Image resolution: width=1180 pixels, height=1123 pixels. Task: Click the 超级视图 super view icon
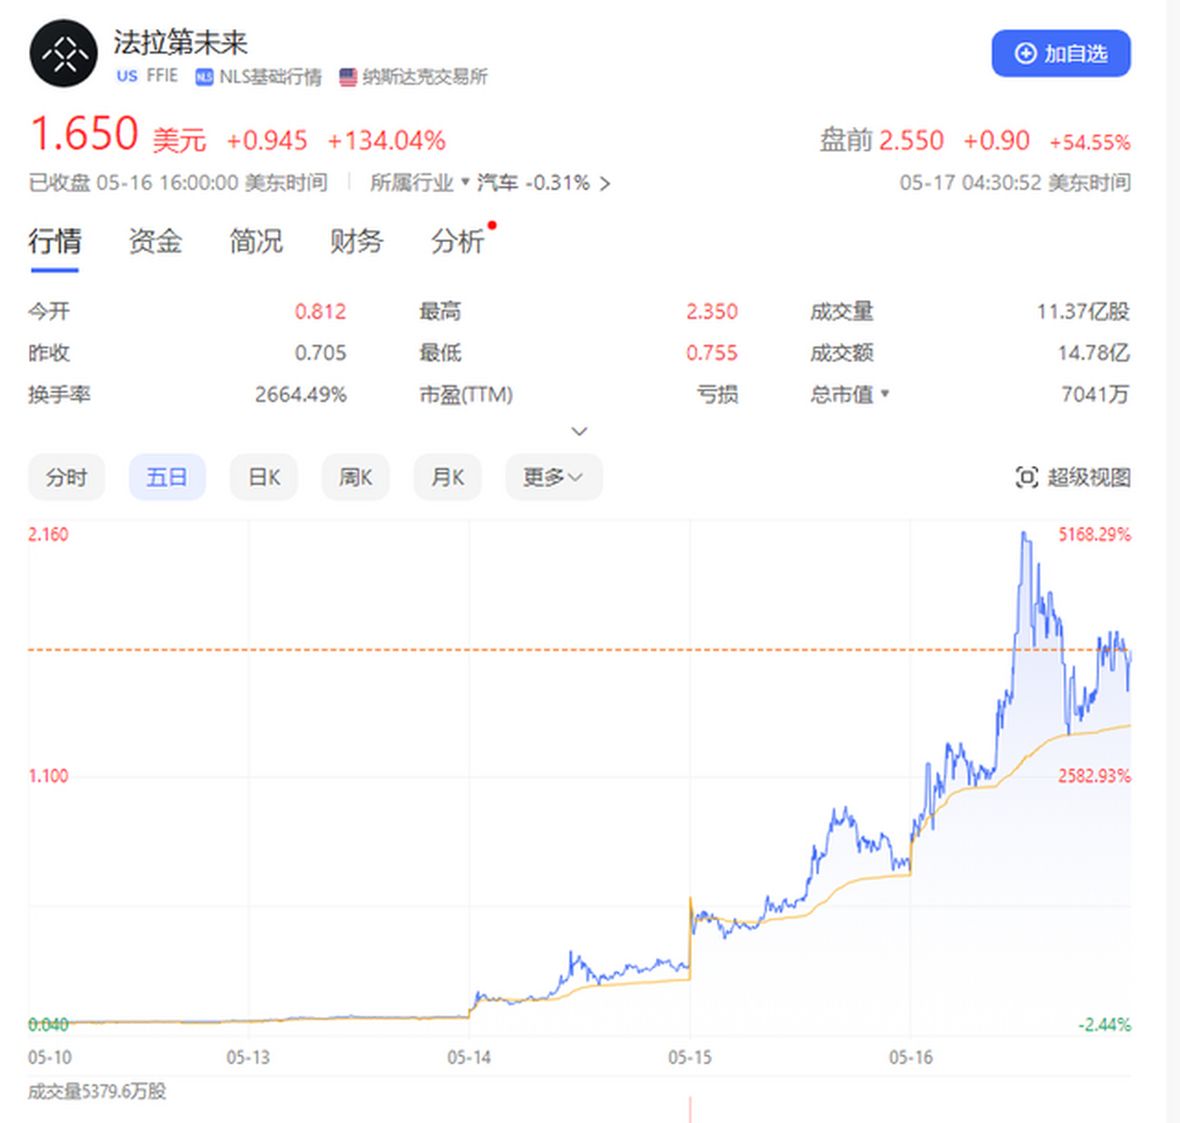(x=1026, y=477)
